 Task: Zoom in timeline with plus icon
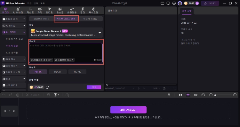tap(235, 95)
